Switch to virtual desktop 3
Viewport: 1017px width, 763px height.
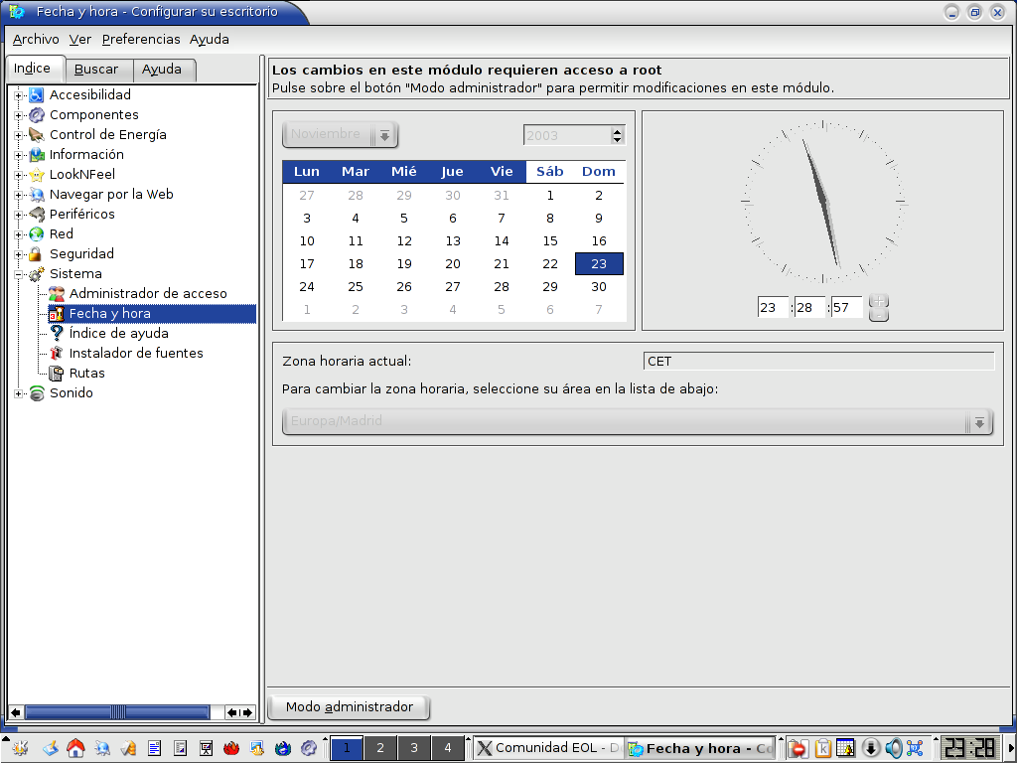click(x=414, y=748)
